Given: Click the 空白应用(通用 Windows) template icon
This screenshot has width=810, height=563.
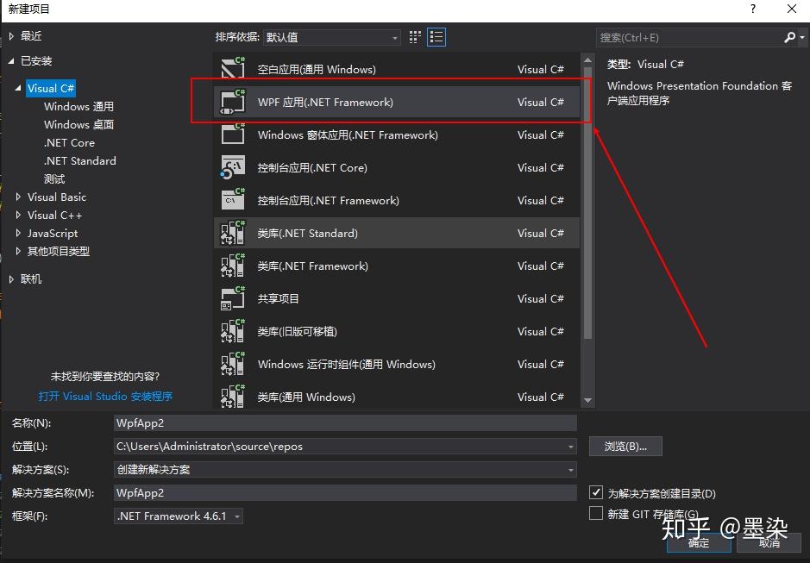Looking at the screenshot, I should [231, 69].
